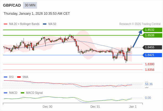Click the 30 MIN timeframe badge
The height and width of the screenshot is (111, 163).
coord(30,5)
